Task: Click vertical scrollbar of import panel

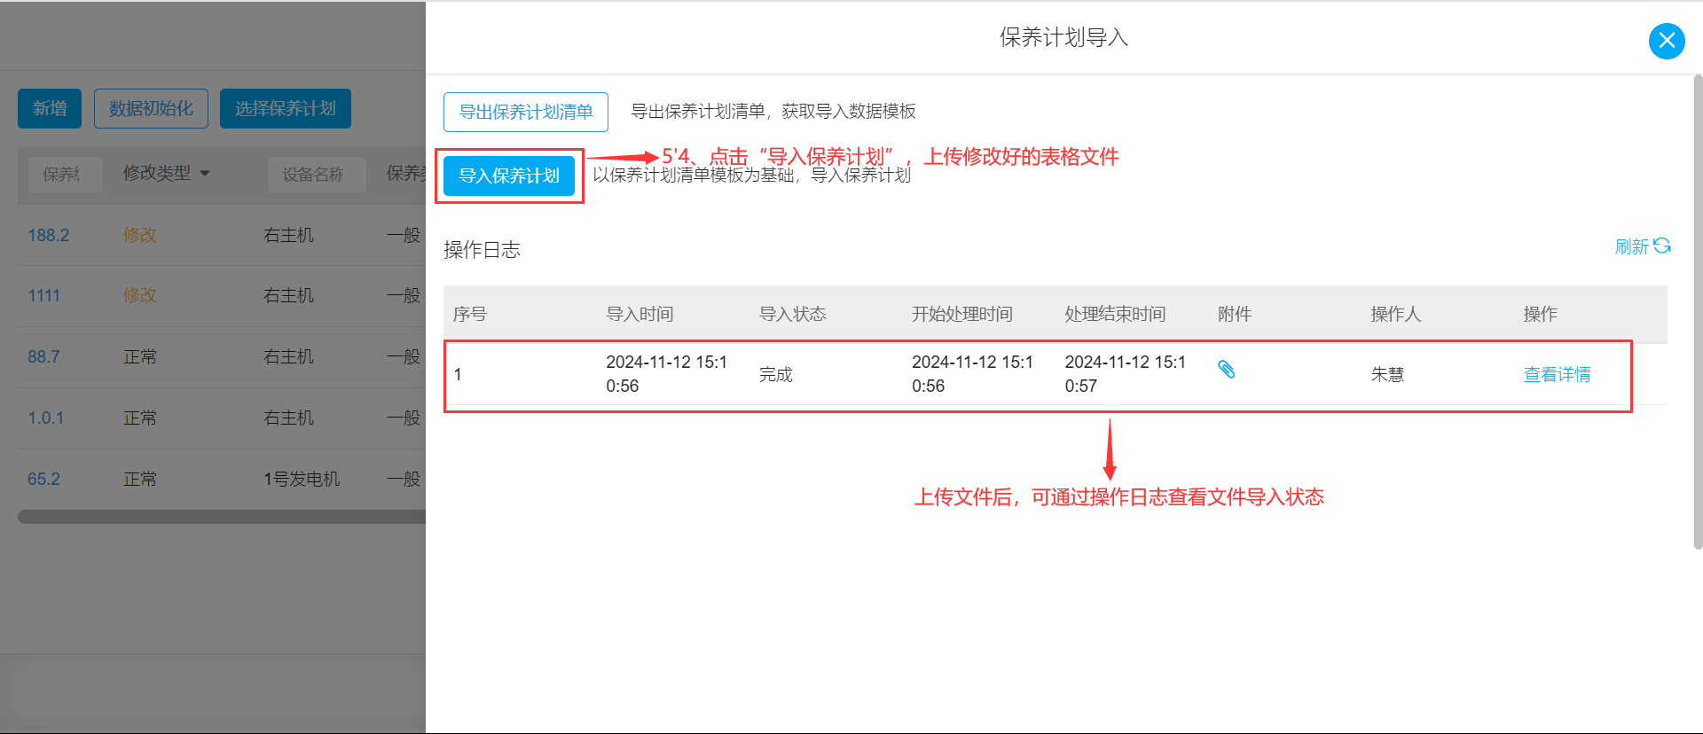Action: 1698,312
